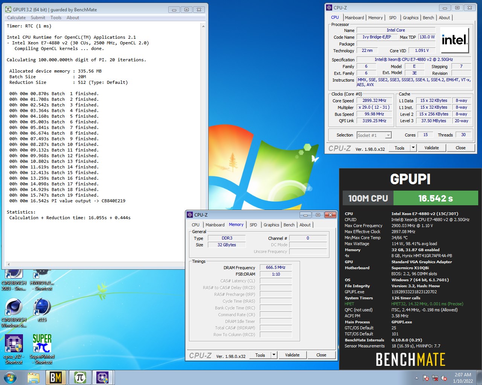Viewport: 482px width, 385px height.
Task: Click CPU-Z CPU window title icon
Action: pos(329,8)
